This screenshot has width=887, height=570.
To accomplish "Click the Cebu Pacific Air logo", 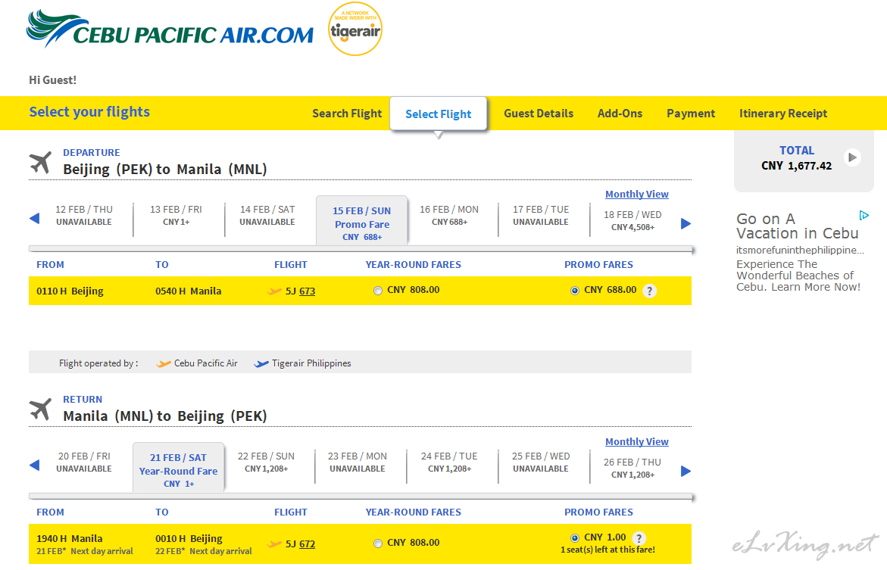I will [x=170, y=29].
